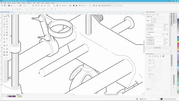The height and width of the screenshot is (101, 179).
Task: Select the Table tool in Toolbox
Action: pos(4,35)
